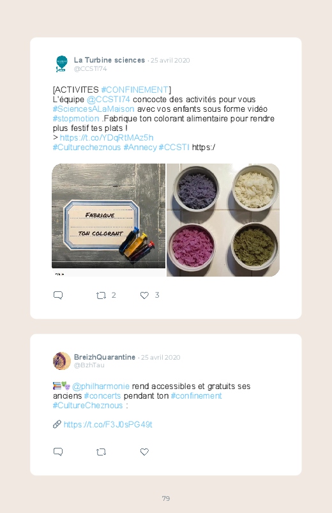Viewport: 332px width, 513px height.
Task: Open the #stopmotion hashtag
Action: point(76,118)
